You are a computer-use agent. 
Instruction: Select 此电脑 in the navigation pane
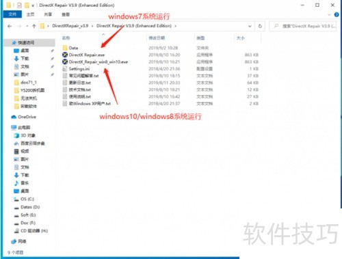coord(24,127)
